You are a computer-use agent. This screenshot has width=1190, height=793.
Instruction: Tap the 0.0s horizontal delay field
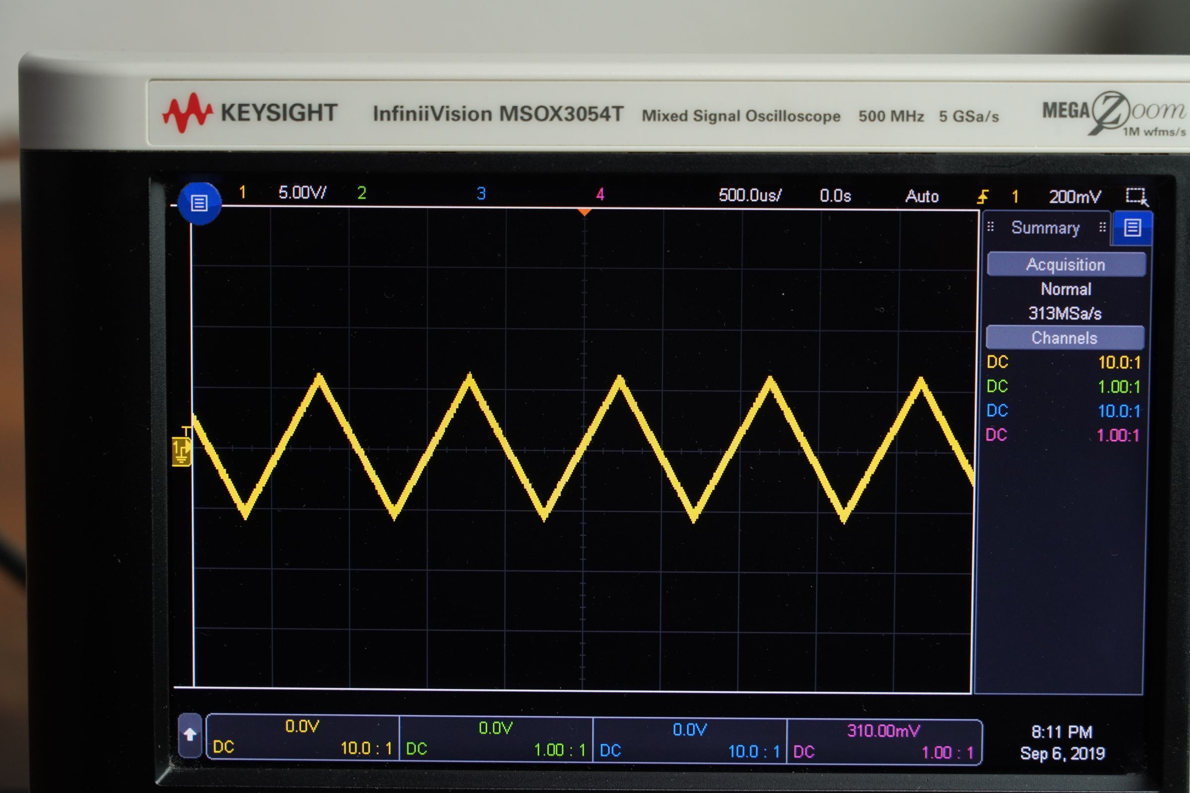click(835, 196)
